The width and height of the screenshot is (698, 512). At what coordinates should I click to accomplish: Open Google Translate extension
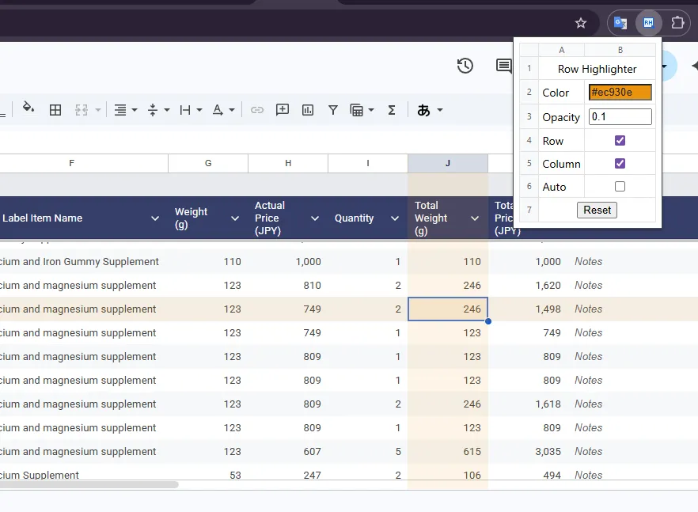620,23
